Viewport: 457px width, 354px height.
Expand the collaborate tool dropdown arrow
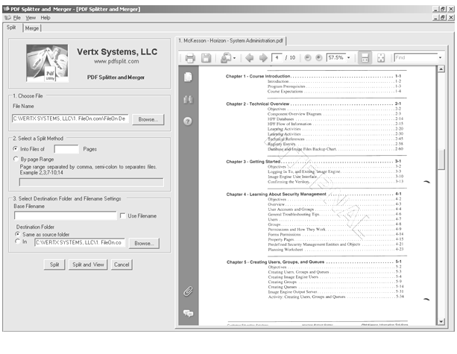click(234, 58)
